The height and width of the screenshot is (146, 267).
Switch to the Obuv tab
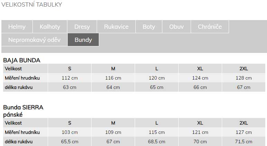point(177,27)
